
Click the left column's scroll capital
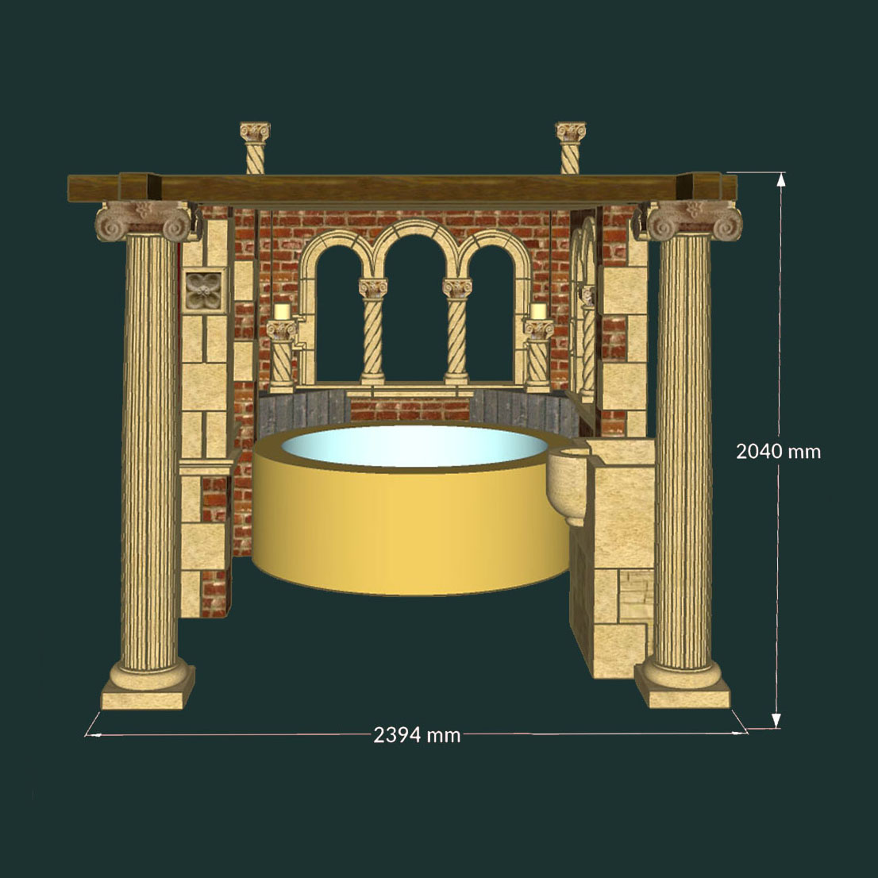click(x=144, y=220)
